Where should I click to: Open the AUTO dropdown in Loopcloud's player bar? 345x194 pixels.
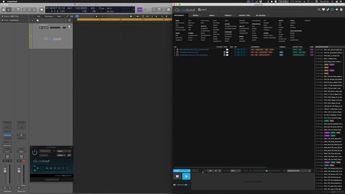tap(235, 171)
